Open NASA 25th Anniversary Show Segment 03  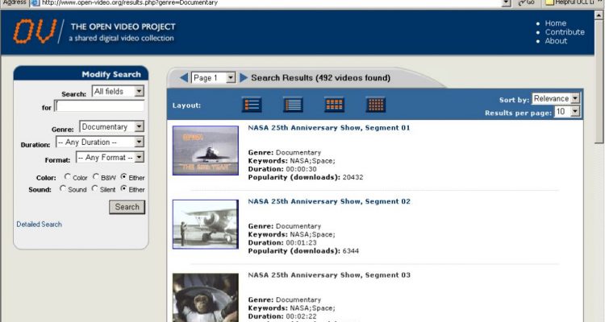coord(329,275)
